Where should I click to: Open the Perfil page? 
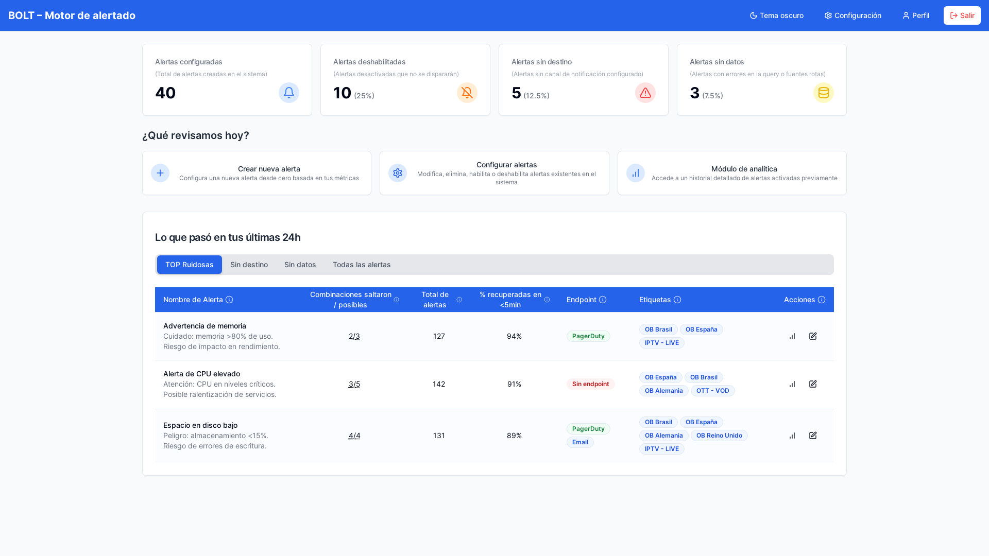pos(915,15)
